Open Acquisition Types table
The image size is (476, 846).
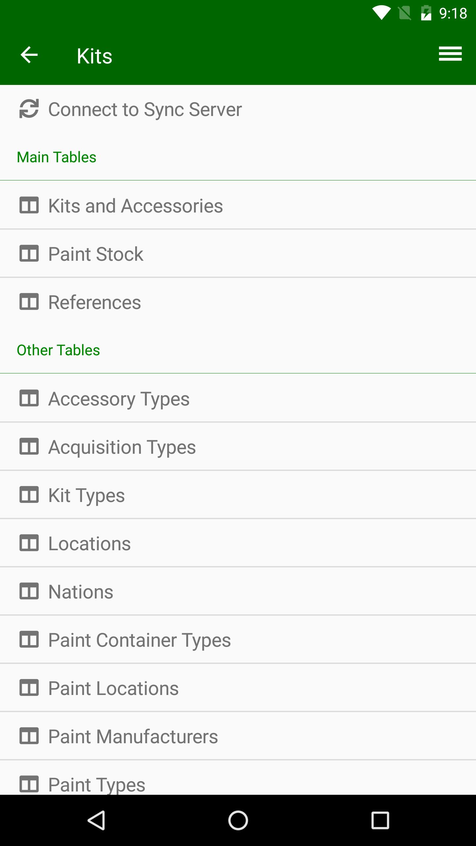click(238, 446)
